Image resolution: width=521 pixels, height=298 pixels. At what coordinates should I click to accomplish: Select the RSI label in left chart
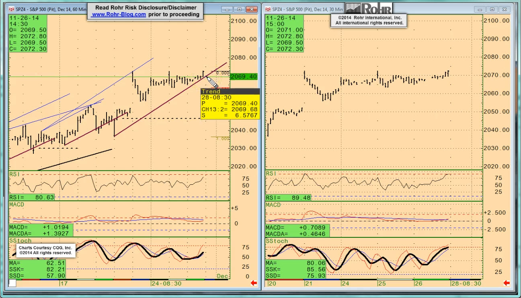(14, 174)
